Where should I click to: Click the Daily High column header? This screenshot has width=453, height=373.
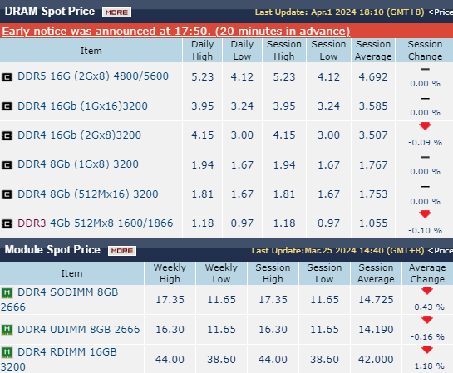(x=203, y=50)
